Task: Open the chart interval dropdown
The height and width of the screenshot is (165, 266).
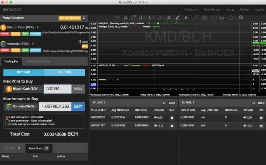Action: tap(117, 17)
